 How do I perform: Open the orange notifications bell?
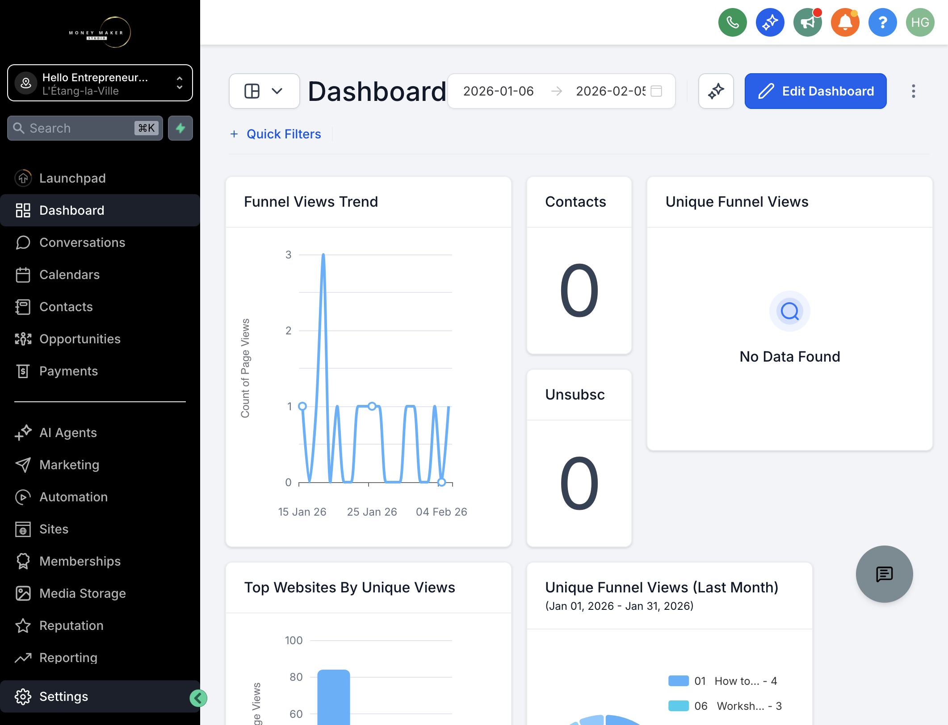click(845, 22)
